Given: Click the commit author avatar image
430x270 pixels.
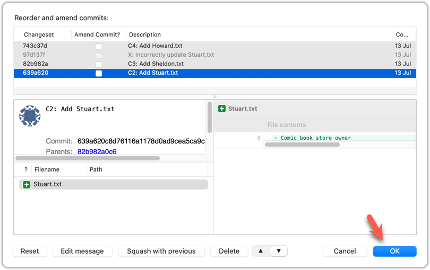Looking at the screenshot, I should pyautogui.click(x=30, y=115).
